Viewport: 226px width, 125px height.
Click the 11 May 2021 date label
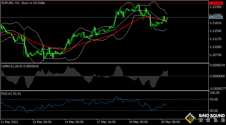[x=9, y=122]
